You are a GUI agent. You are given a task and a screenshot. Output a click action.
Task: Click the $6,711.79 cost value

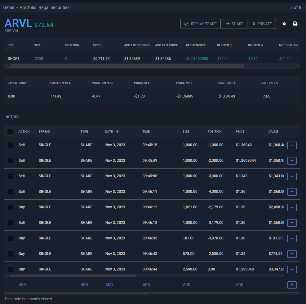pos(101,59)
